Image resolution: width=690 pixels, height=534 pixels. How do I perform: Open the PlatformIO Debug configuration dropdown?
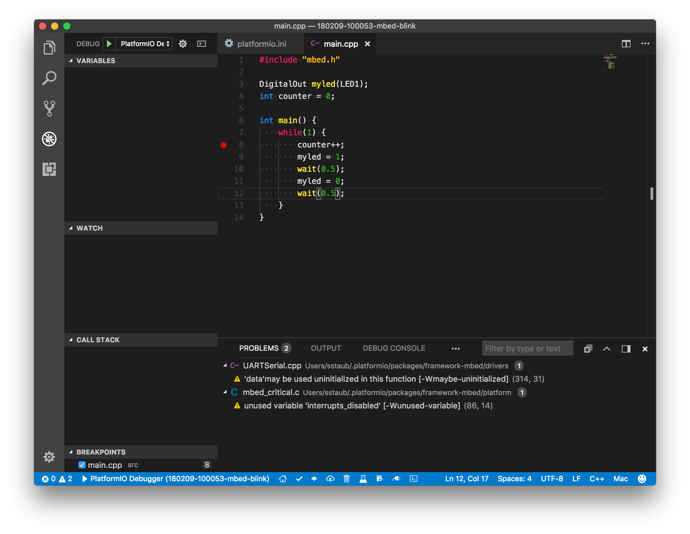pyautogui.click(x=145, y=44)
